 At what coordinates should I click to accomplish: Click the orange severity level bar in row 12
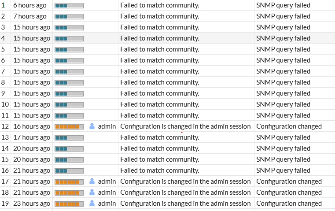[x=69, y=126]
